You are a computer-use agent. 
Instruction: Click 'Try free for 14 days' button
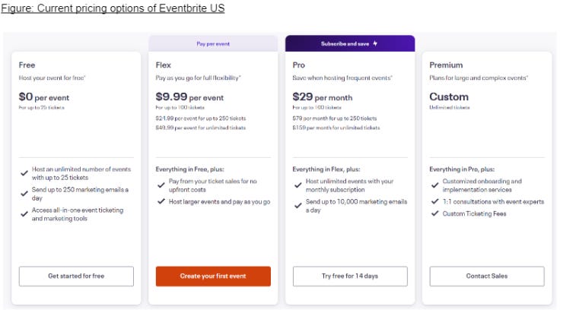[350, 276]
